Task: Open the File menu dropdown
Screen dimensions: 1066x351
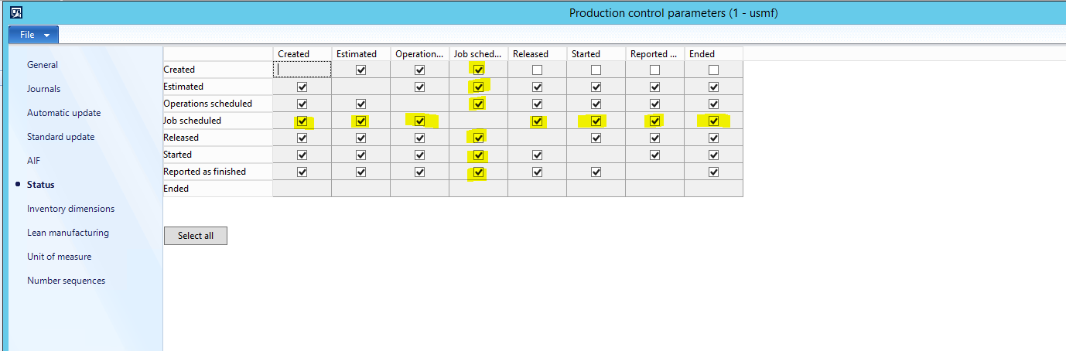Action: (x=33, y=35)
